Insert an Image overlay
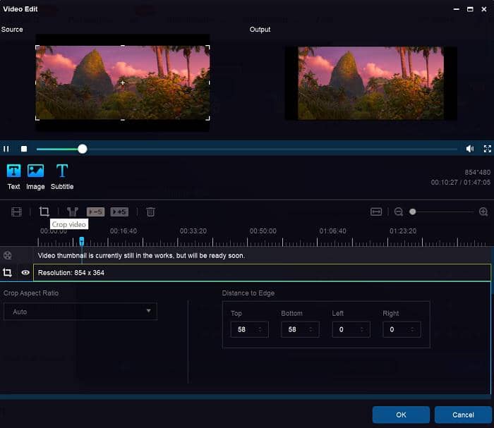Image resolution: width=494 pixels, height=428 pixels. tap(35, 171)
